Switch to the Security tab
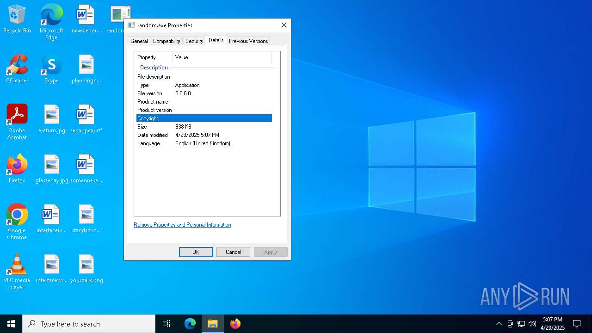 (194, 41)
